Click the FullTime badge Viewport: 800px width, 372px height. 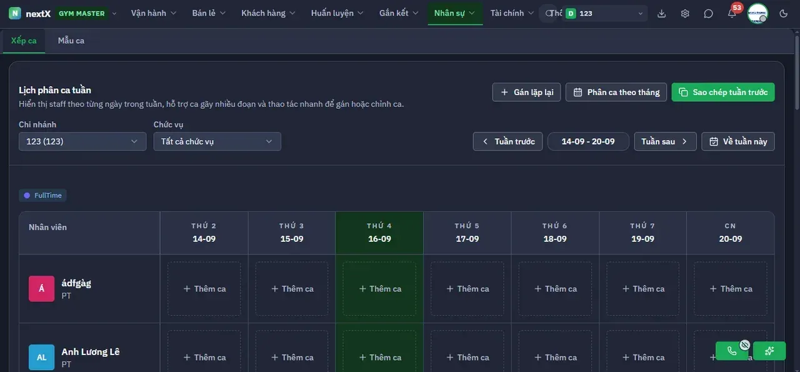(x=42, y=196)
